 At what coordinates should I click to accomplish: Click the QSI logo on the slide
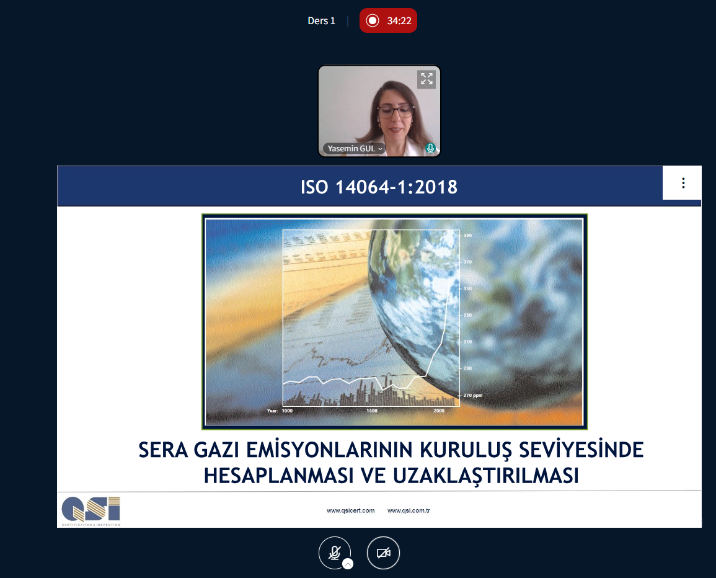(x=91, y=510)
